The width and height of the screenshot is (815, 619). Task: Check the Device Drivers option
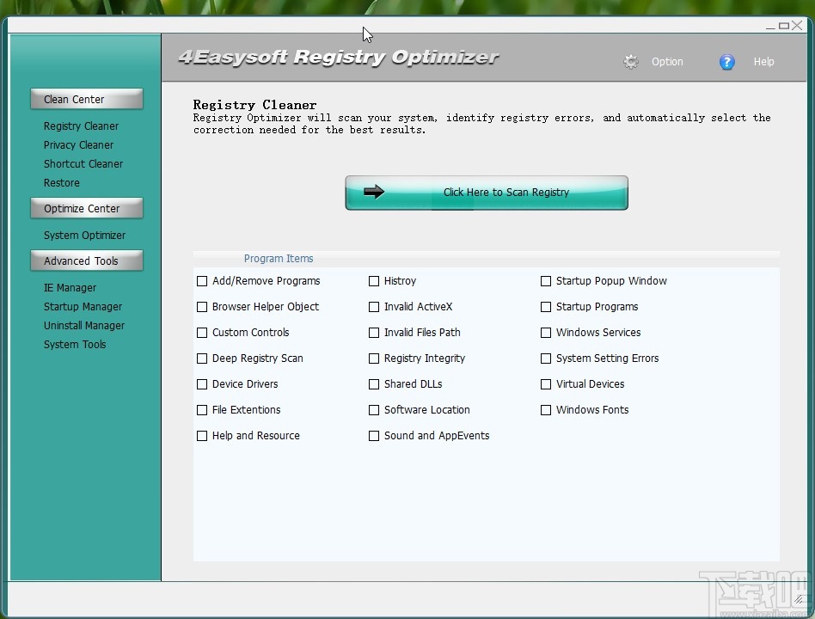[202, 384]
